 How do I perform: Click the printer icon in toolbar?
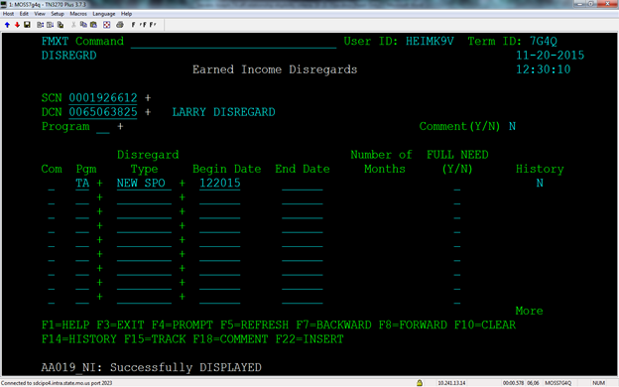coord(120,25)
